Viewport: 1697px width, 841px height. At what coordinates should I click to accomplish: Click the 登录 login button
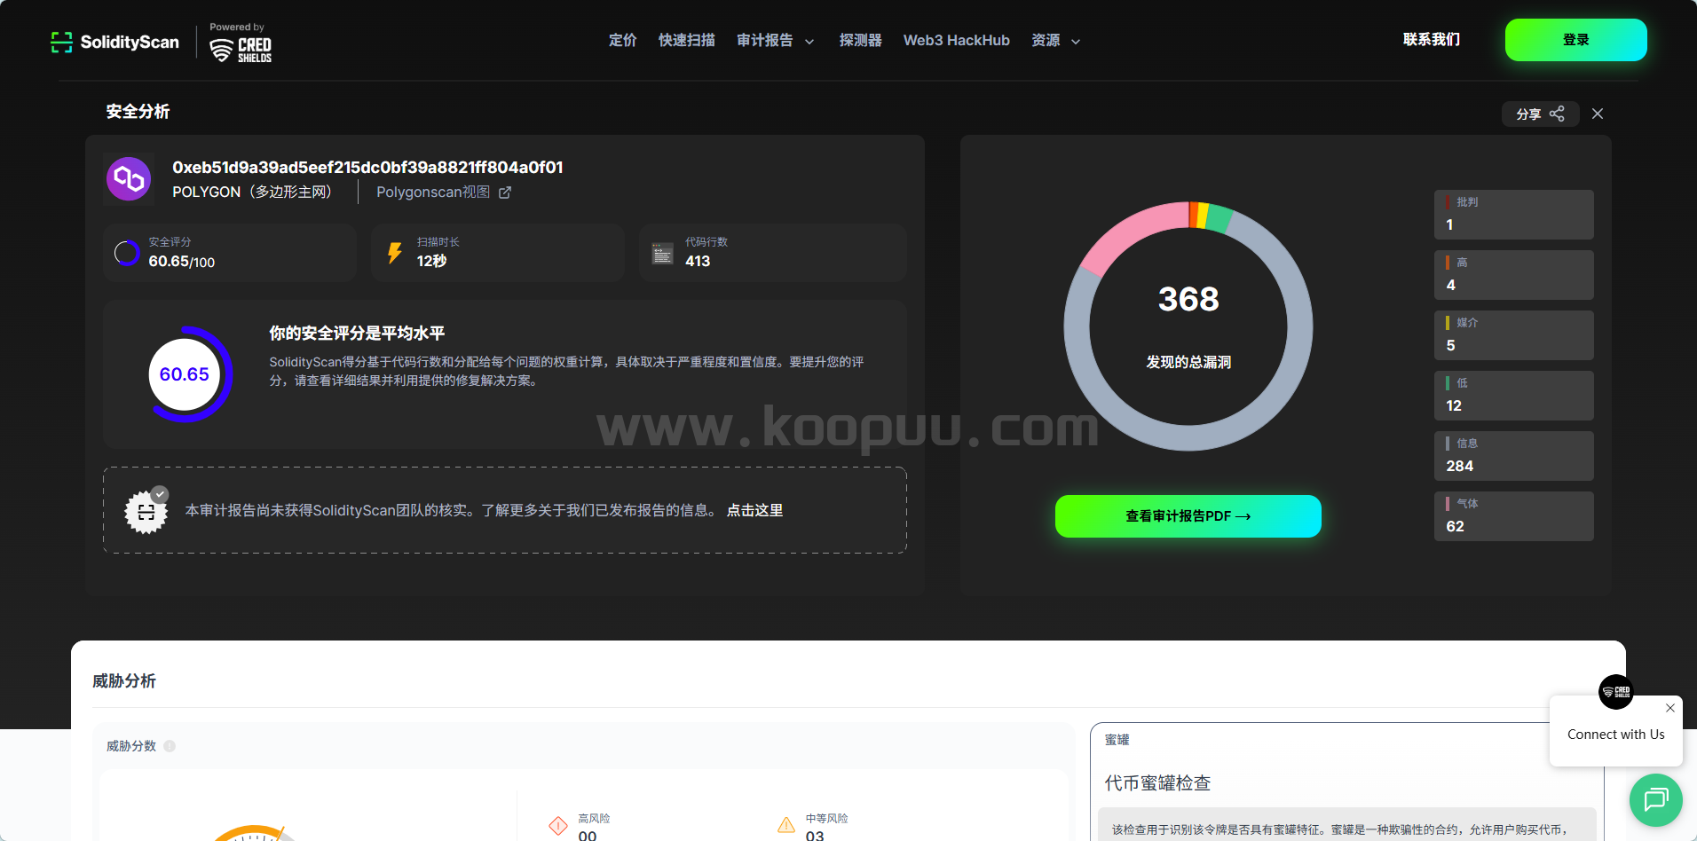click(1575, 40)
